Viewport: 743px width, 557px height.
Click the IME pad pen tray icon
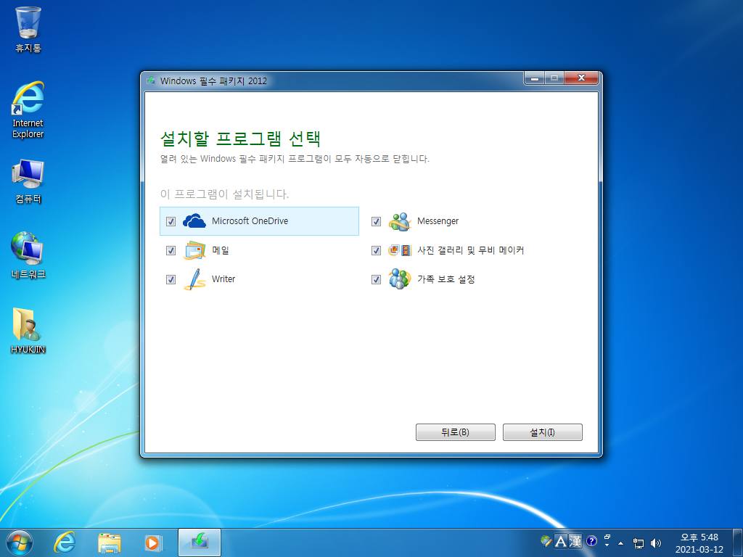coord(546,541)
